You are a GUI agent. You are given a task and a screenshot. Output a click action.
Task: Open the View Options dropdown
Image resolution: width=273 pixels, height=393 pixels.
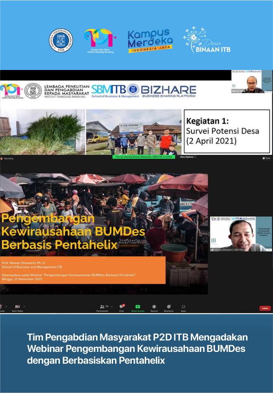click(188, 157)
